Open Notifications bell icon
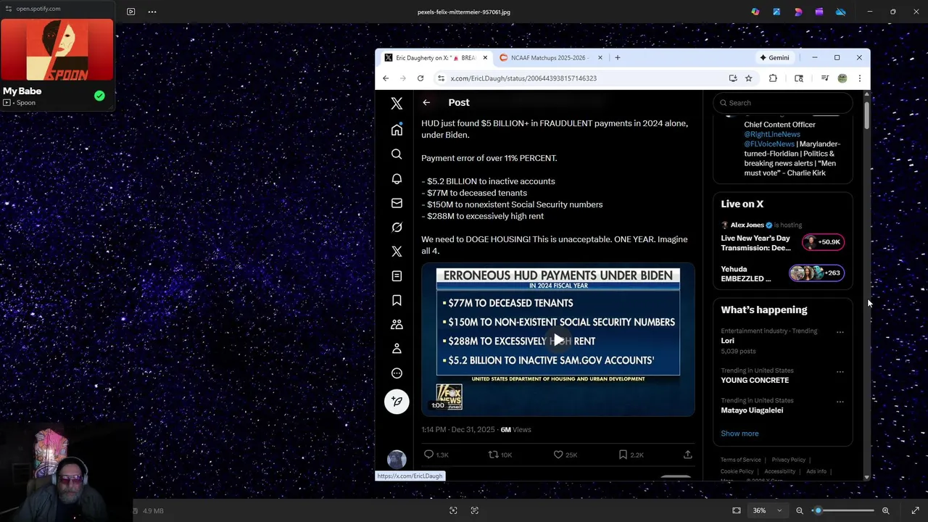The width and height of the screenshot is (928, 522). pyautogui.click(x=397, y=179)
